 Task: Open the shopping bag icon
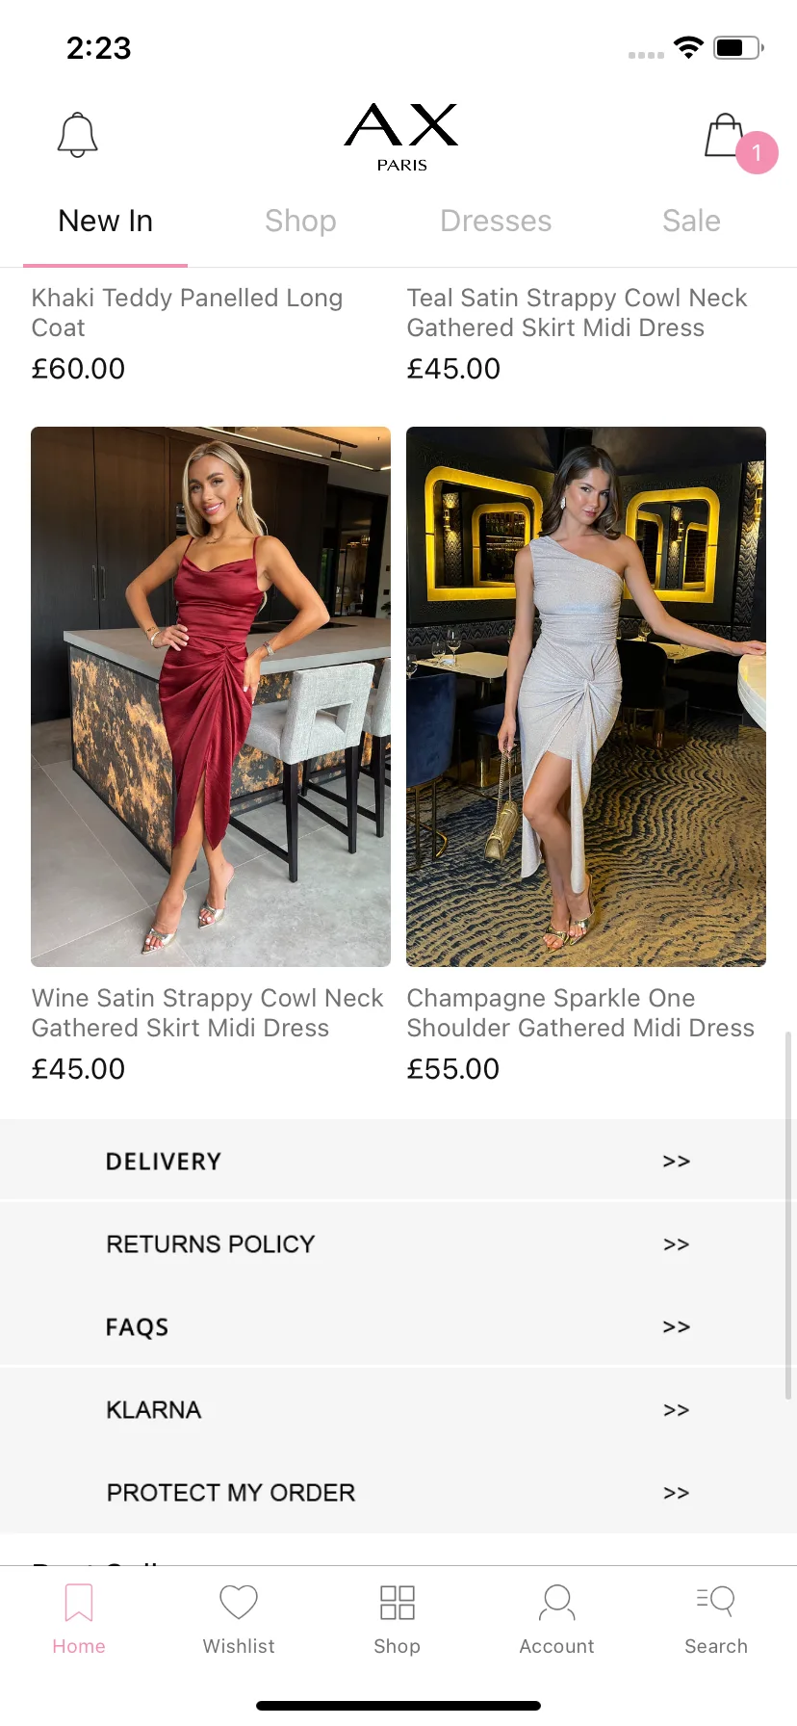727,137
